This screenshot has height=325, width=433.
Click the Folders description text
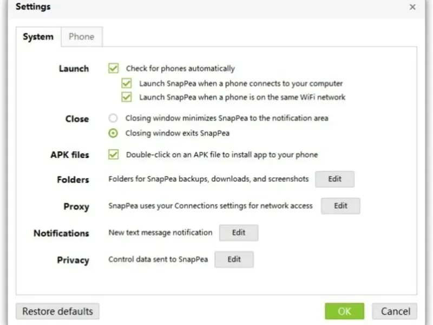(x=208, y=179)
